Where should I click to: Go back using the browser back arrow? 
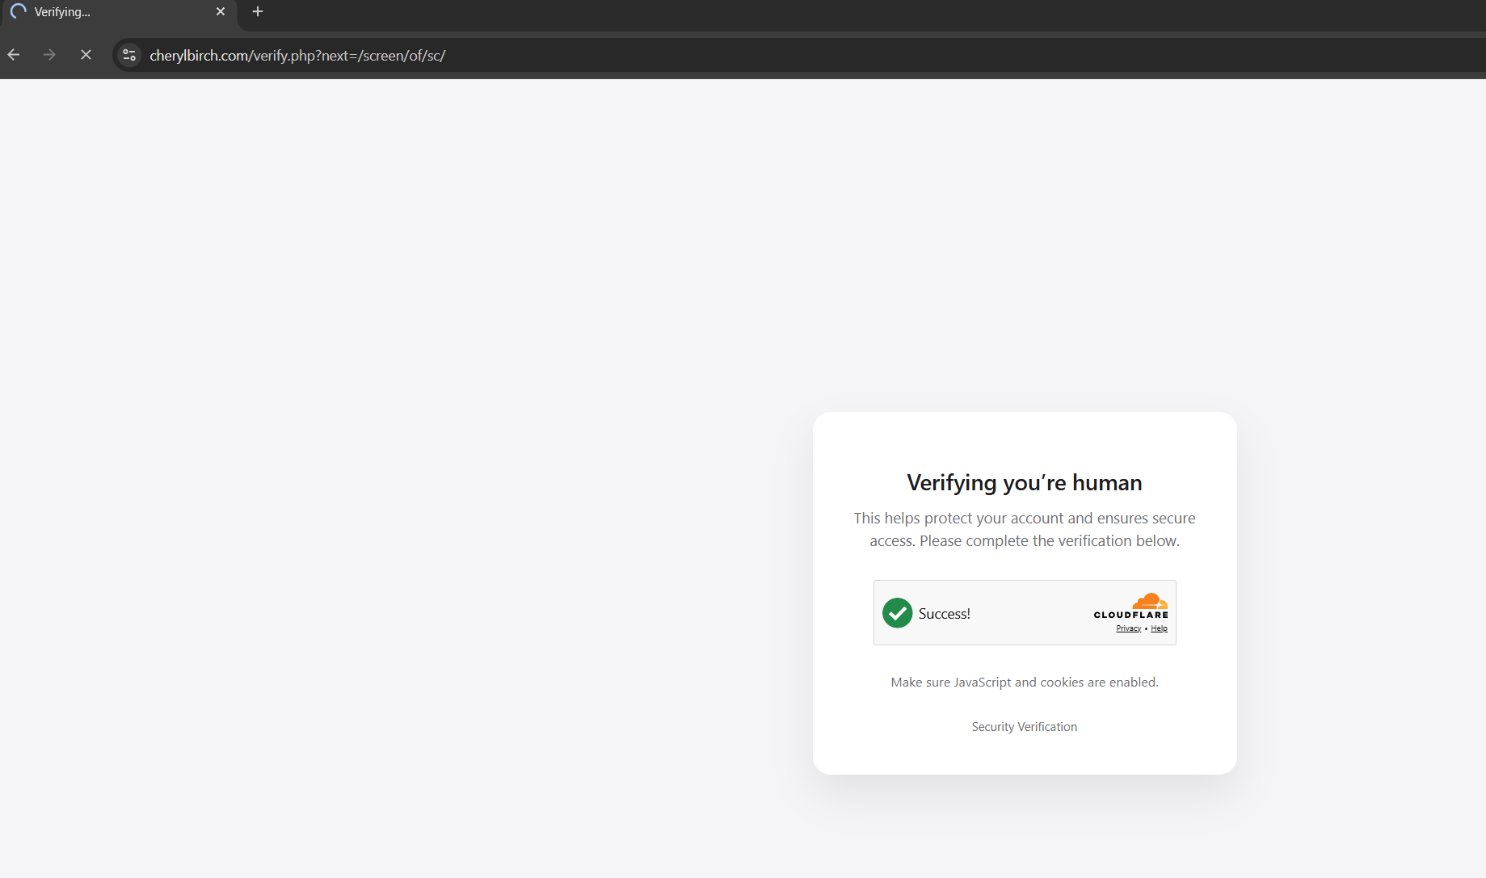[x=14, y=55]
